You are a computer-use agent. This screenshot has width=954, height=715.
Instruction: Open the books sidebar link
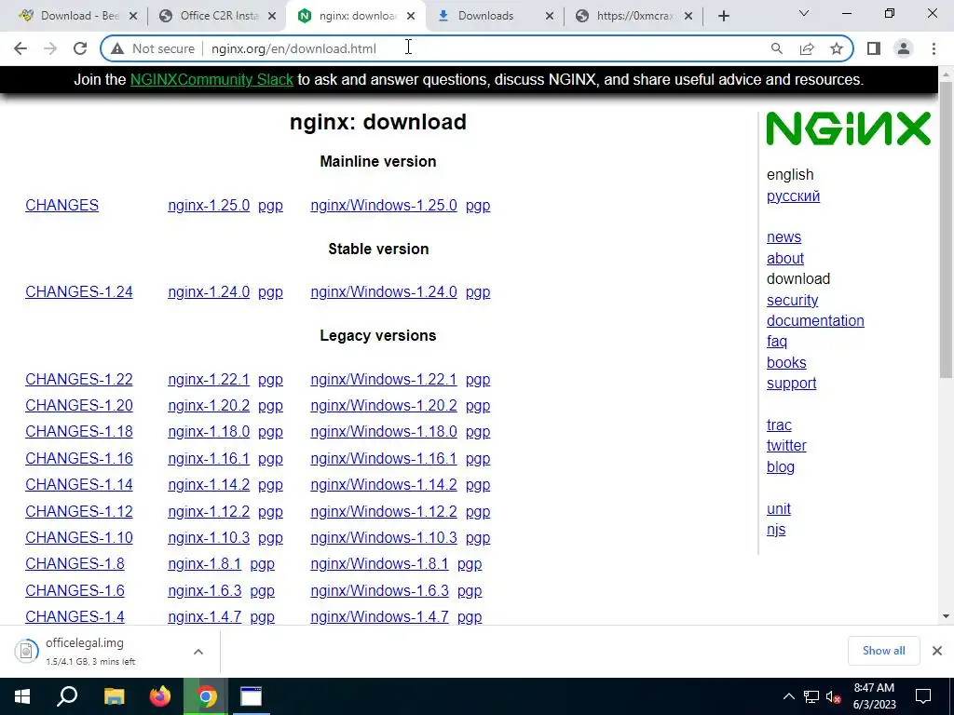tap(786, 362)
